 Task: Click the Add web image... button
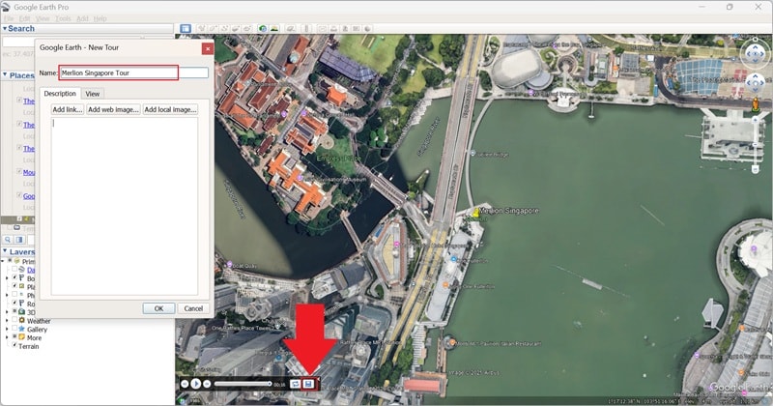coord(113,109)
